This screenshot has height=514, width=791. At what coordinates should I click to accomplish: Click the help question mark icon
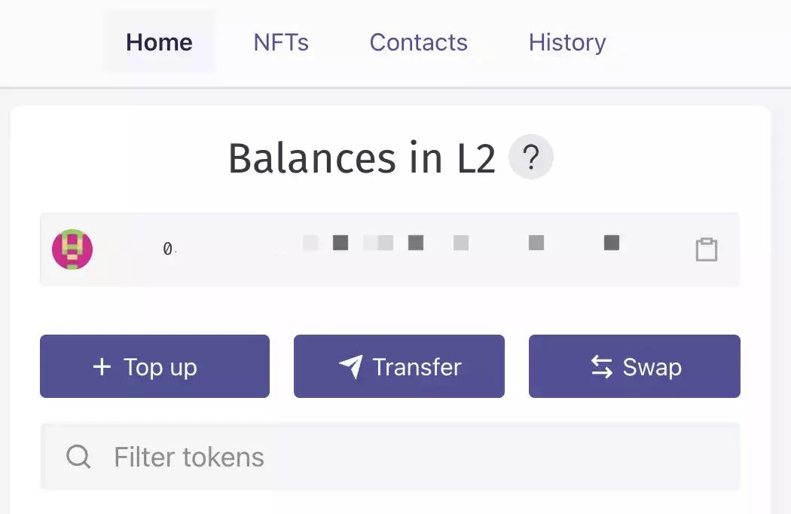pos(531,158)
